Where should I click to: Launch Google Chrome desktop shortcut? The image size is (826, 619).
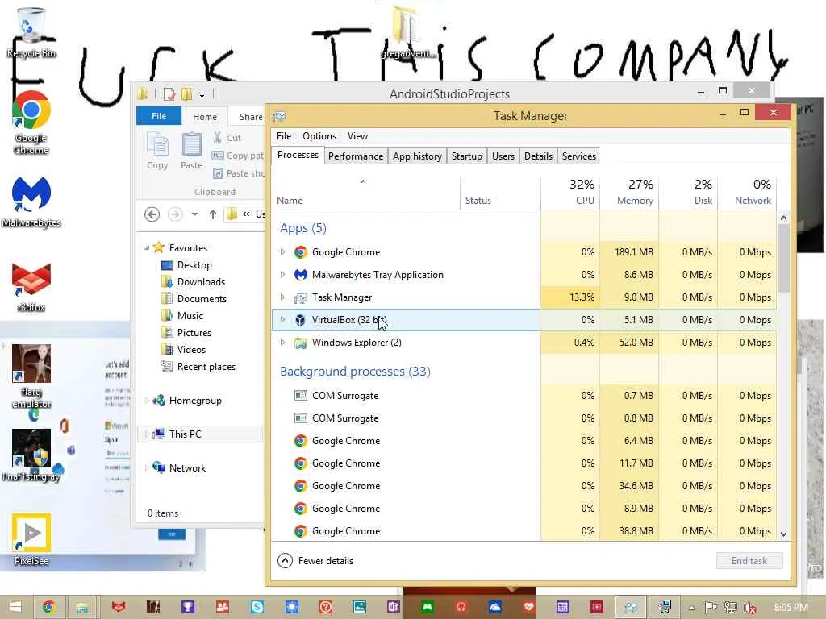click(x=31, y=123)
